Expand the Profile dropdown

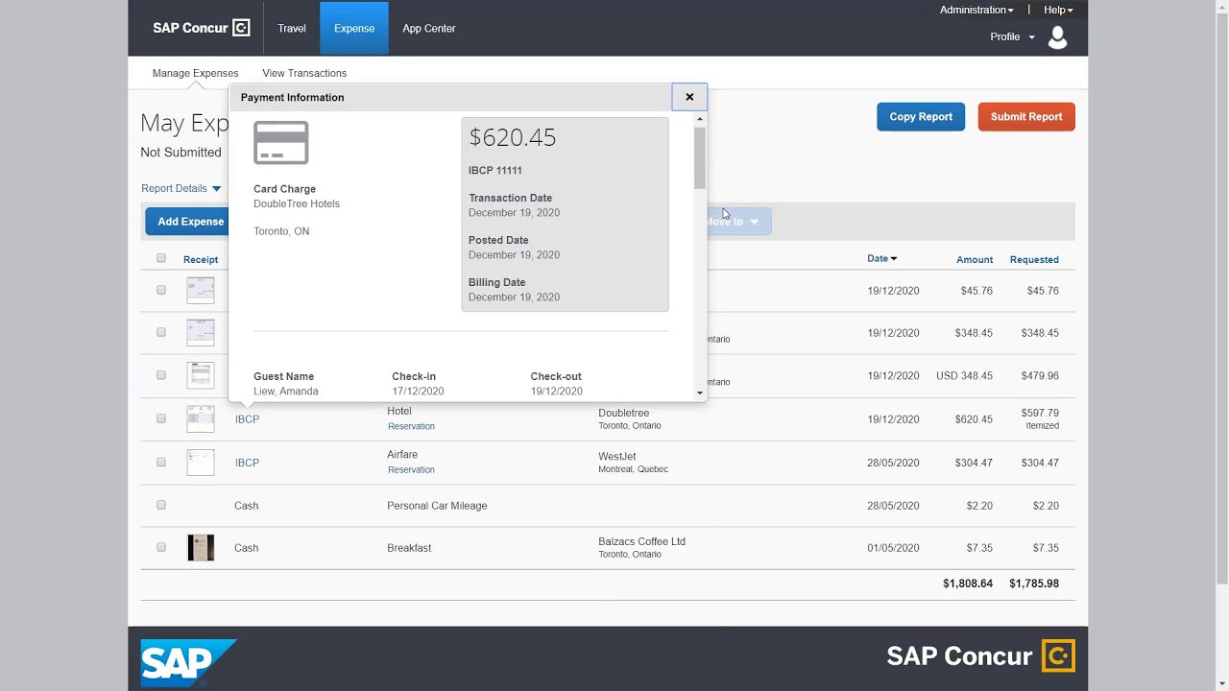[1012, 36]
